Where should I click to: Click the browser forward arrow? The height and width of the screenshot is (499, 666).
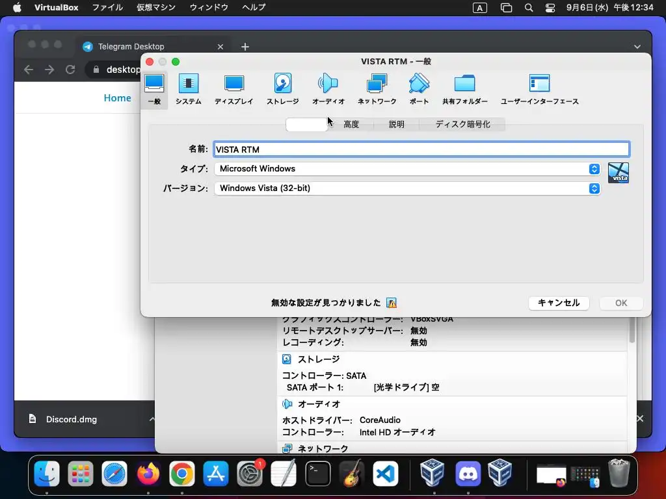[49, 70]
